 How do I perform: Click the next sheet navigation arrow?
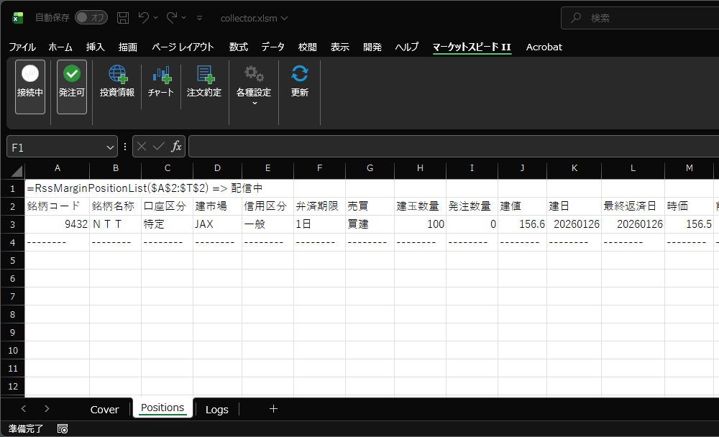pyautogui.click(x=47, y=408)
